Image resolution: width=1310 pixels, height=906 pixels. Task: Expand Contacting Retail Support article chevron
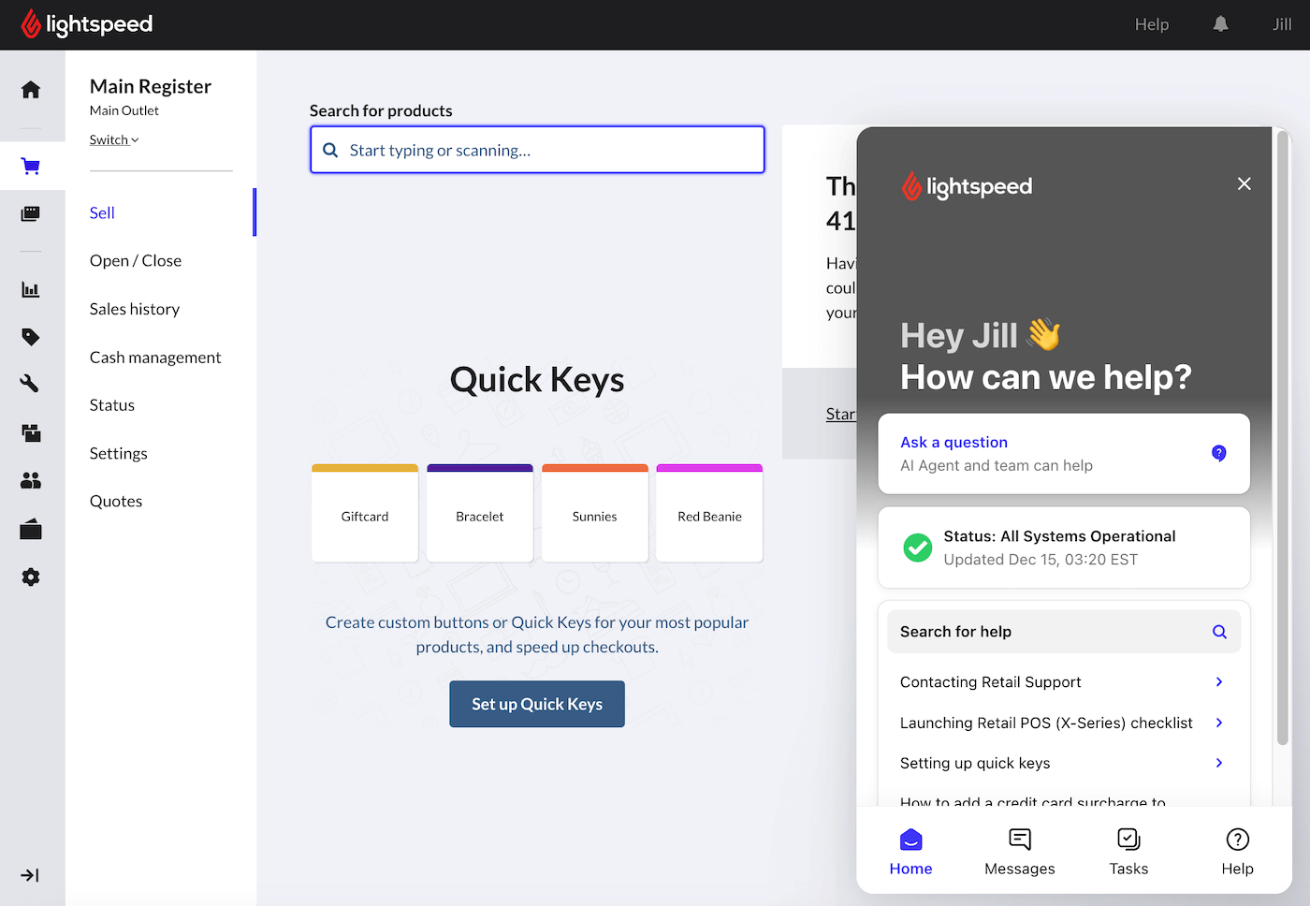coord(1219,682)
